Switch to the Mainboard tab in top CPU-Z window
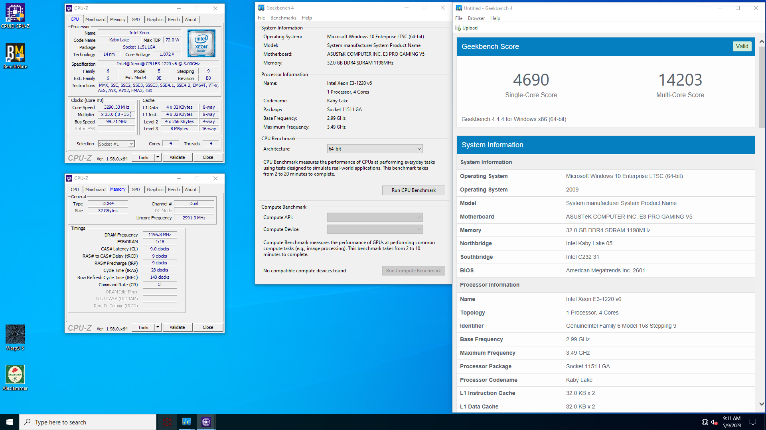This screenshot has height=430, width=766. click(95, 20)
